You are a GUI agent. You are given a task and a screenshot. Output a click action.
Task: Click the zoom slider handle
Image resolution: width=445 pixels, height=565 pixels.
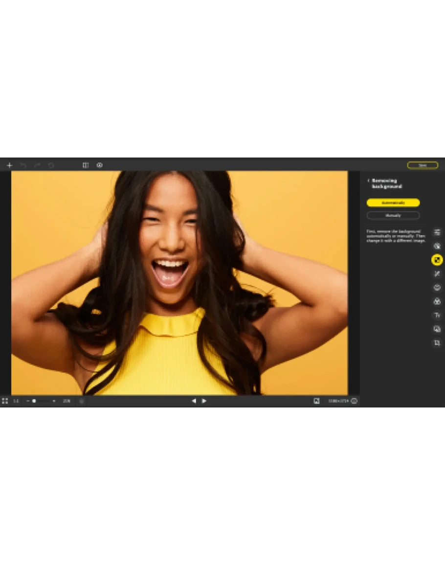pos(34,401)
